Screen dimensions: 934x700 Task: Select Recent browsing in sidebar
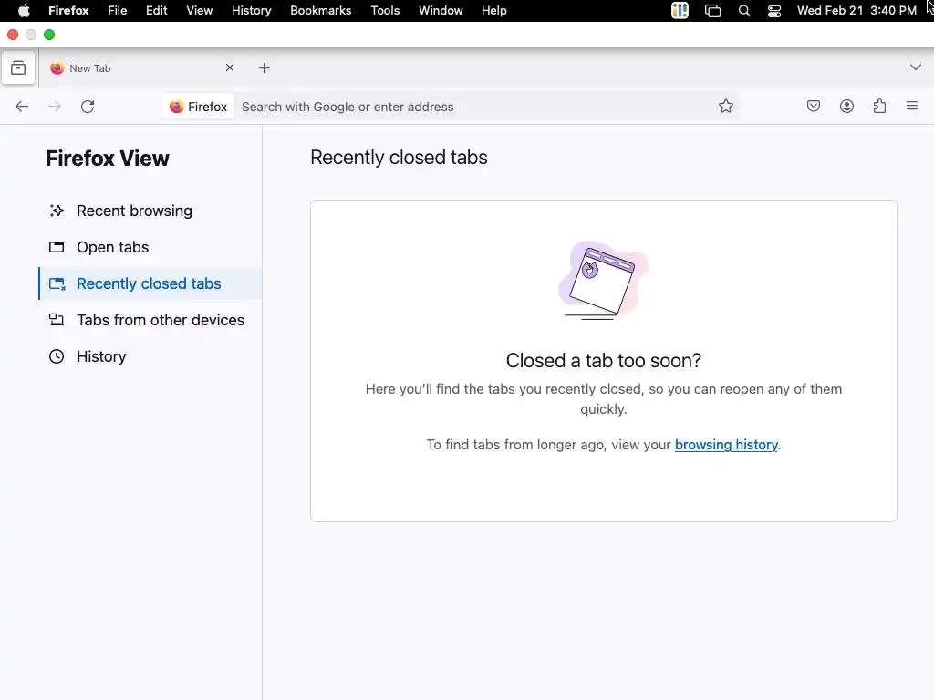tap(134, 211)
